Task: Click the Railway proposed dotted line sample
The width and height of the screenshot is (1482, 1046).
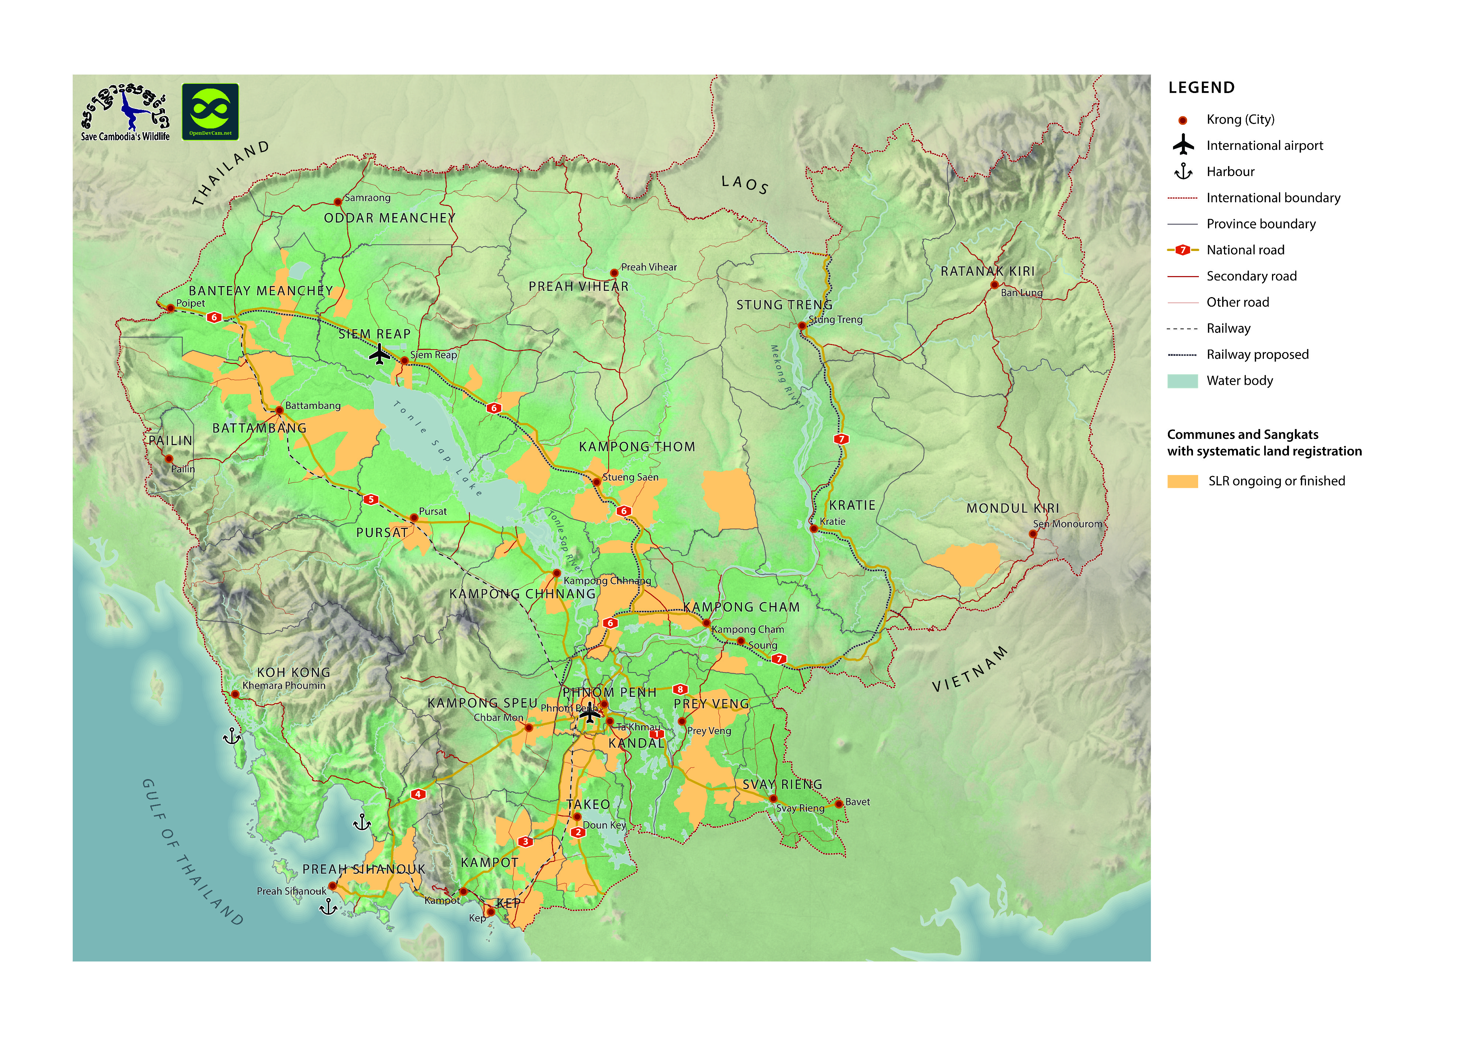Action: click(1183, 355)
